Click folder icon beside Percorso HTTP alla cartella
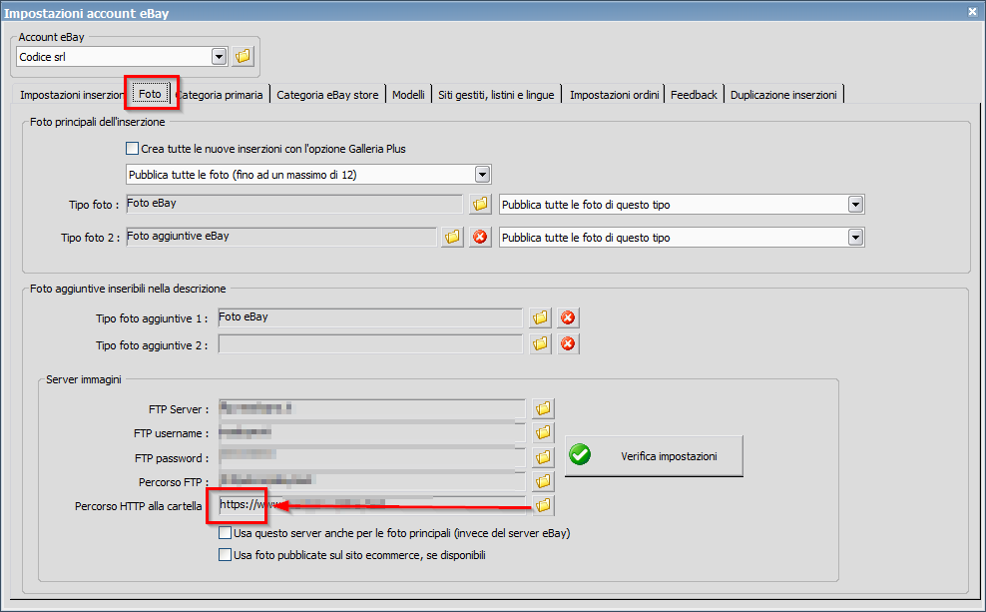 point(543,505)
